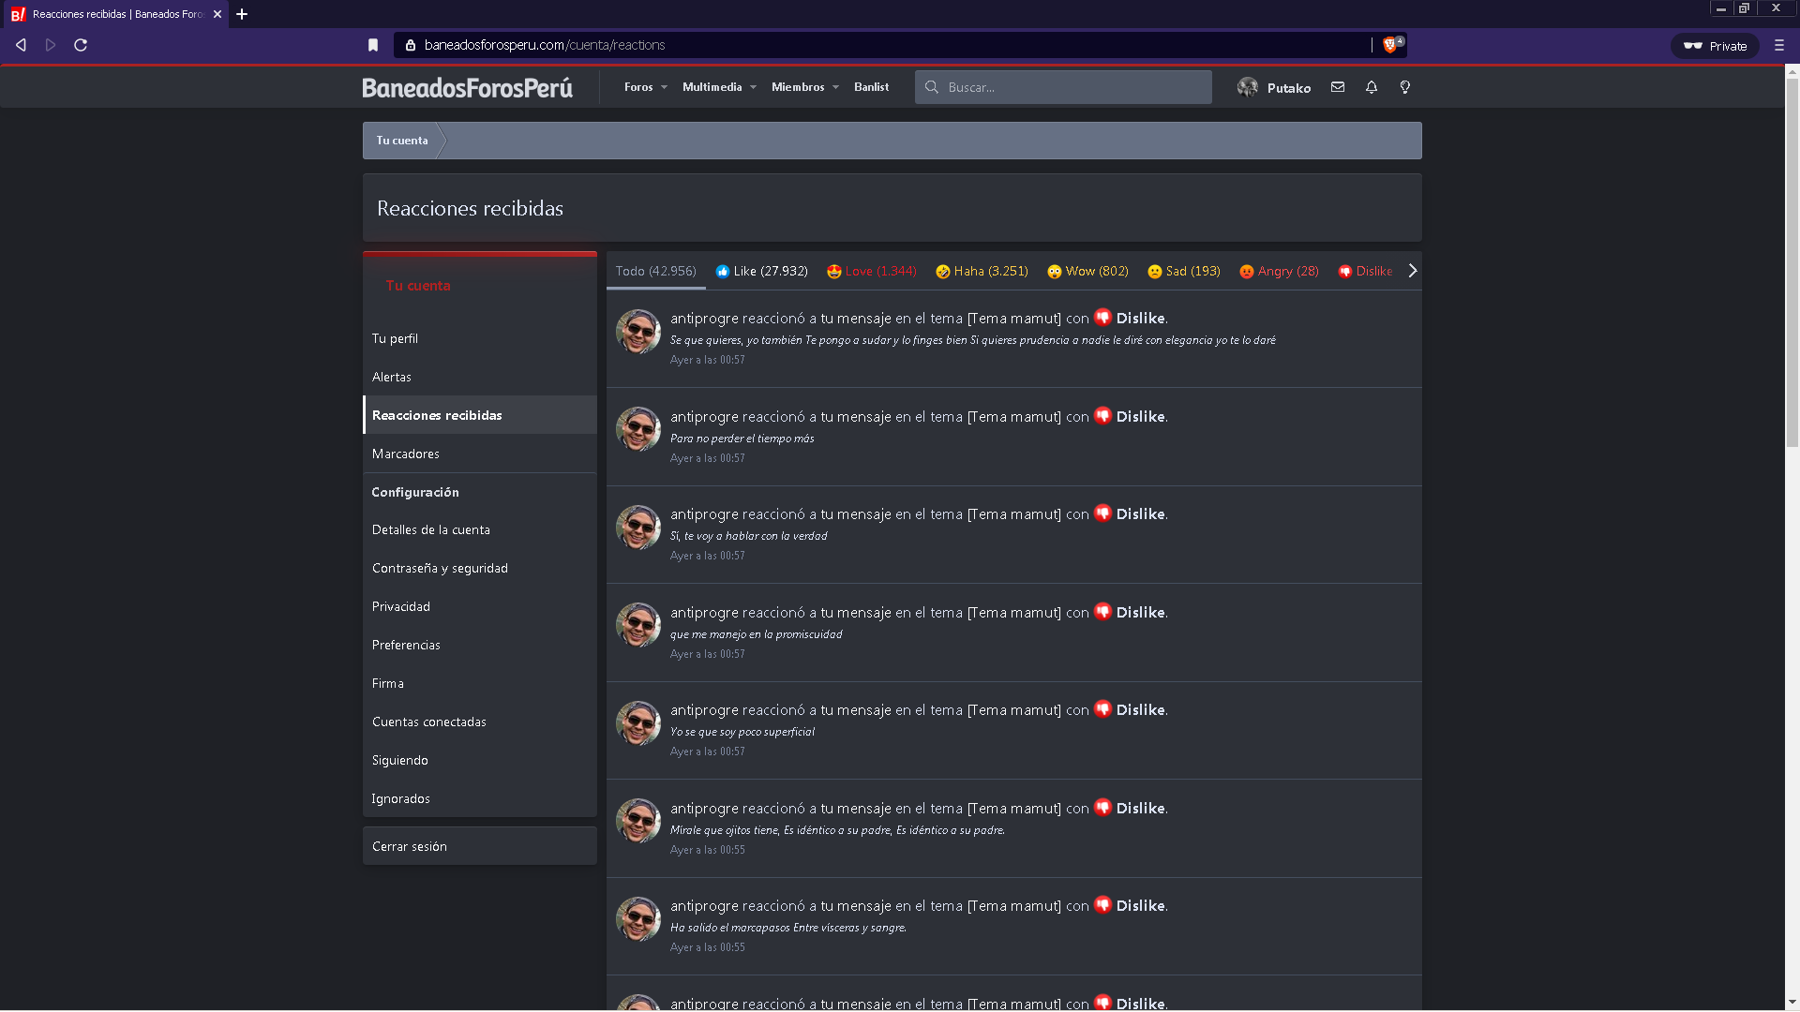Screen dimensions: 1800x1012
Task: Click antiprogre avatar beside 'Para no perder' reaction
Action: [638, 429]
